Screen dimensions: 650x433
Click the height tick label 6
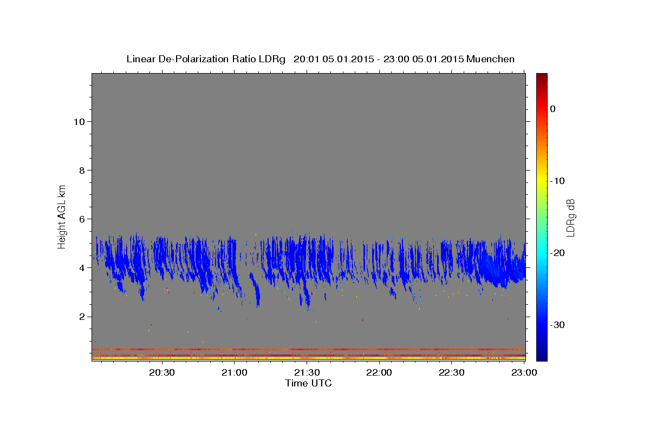click(81, 219)
